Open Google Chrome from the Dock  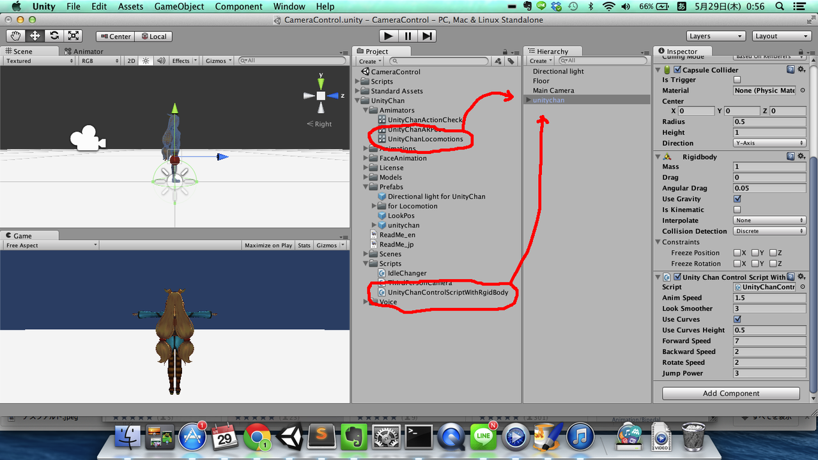coord(258,437)
